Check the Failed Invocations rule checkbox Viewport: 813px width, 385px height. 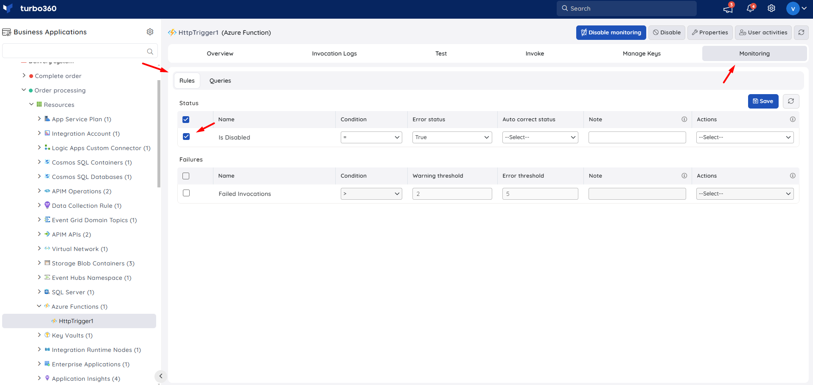186,193
